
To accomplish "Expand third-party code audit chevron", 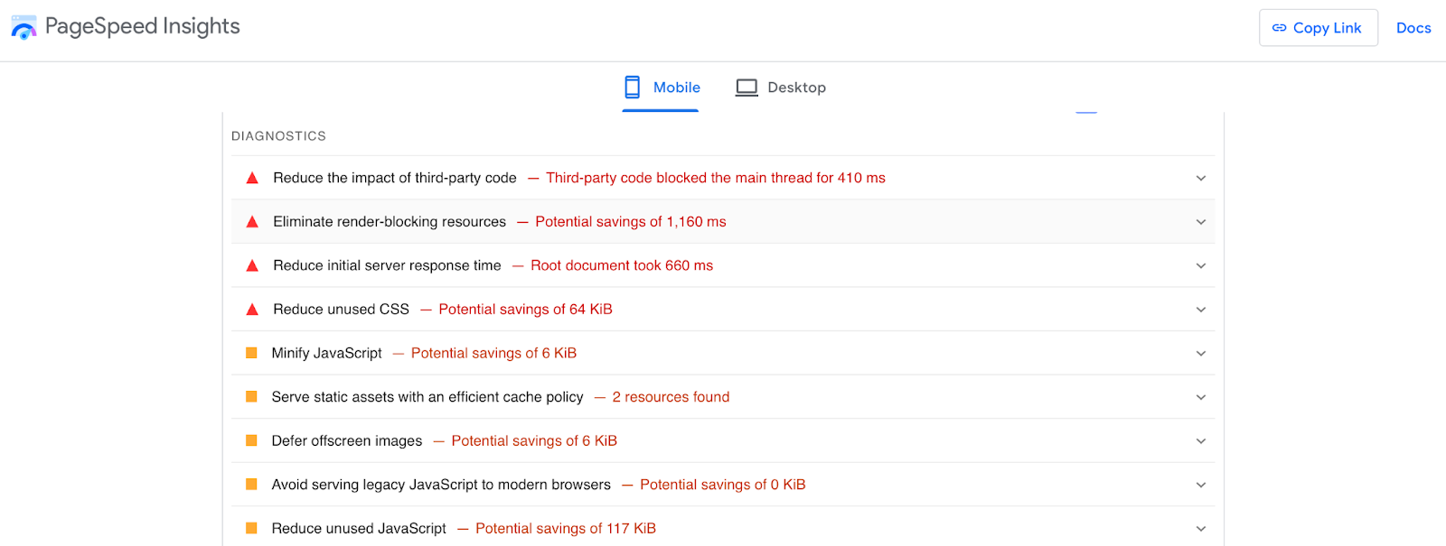I will coord(1201,178).
